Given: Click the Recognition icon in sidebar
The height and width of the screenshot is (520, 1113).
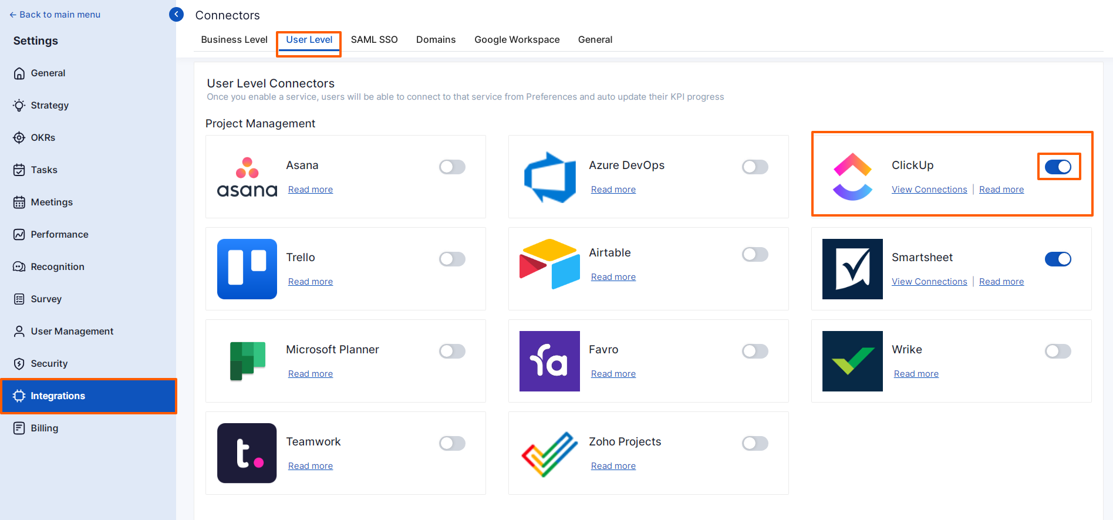Looking at the screenshot, I should coord(19,266).
